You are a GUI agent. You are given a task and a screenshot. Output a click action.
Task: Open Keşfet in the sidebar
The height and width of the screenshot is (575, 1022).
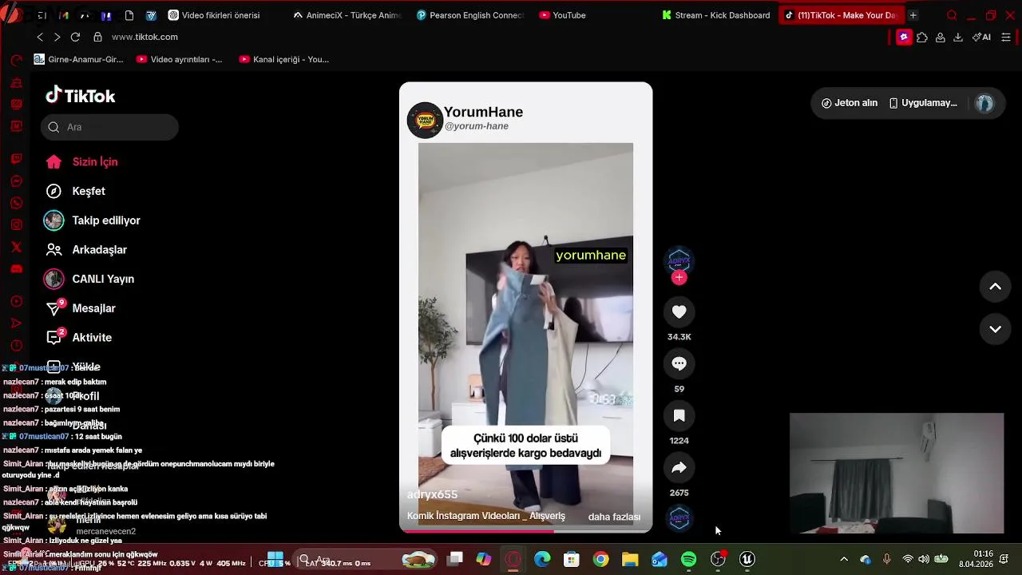(x=76, y=191)
